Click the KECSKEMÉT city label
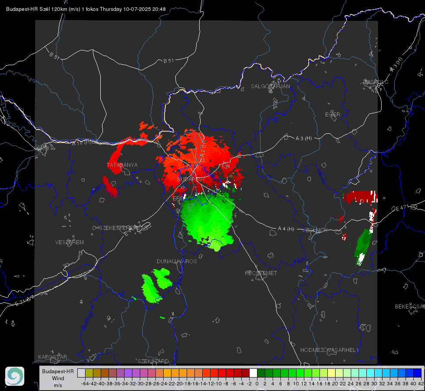The height and width of the screenshot is (391, 425). coord(261,273)
